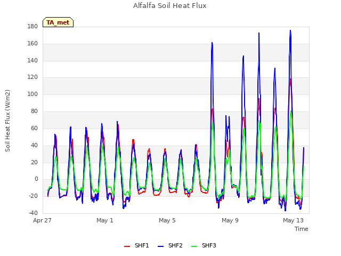Toggle SHF1 series in the legend
Viewport: 341px width, 256px height.
136,245
